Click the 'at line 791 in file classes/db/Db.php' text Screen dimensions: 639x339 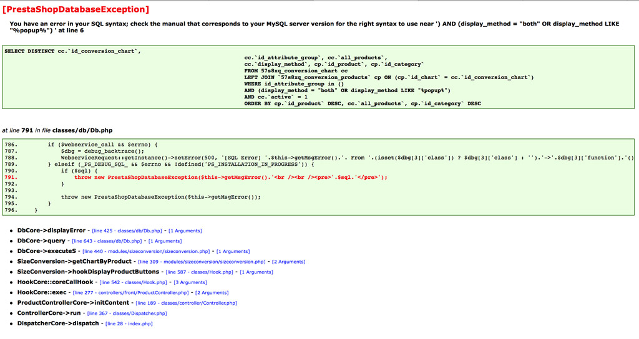[x=57, y=131]
